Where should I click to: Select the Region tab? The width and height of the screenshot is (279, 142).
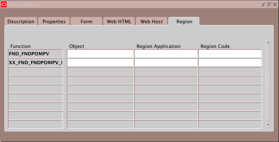[184, 22]
